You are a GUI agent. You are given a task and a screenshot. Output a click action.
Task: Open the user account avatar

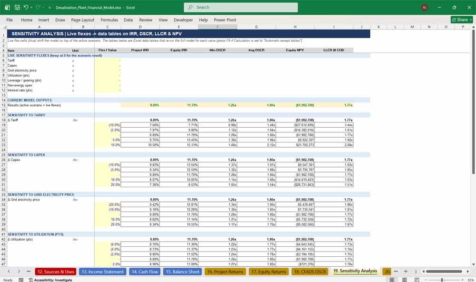pyautogui.click(x=425, y=8)
